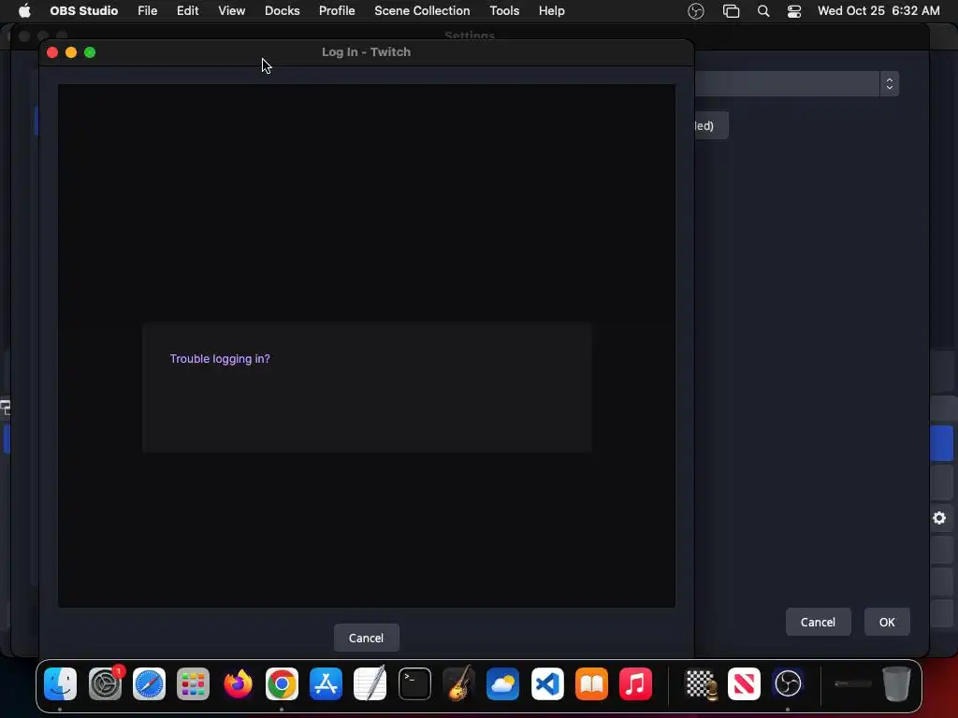Open Launchpad from the Dock
This screenshot has width=958, height=718.
coord(193,683)
